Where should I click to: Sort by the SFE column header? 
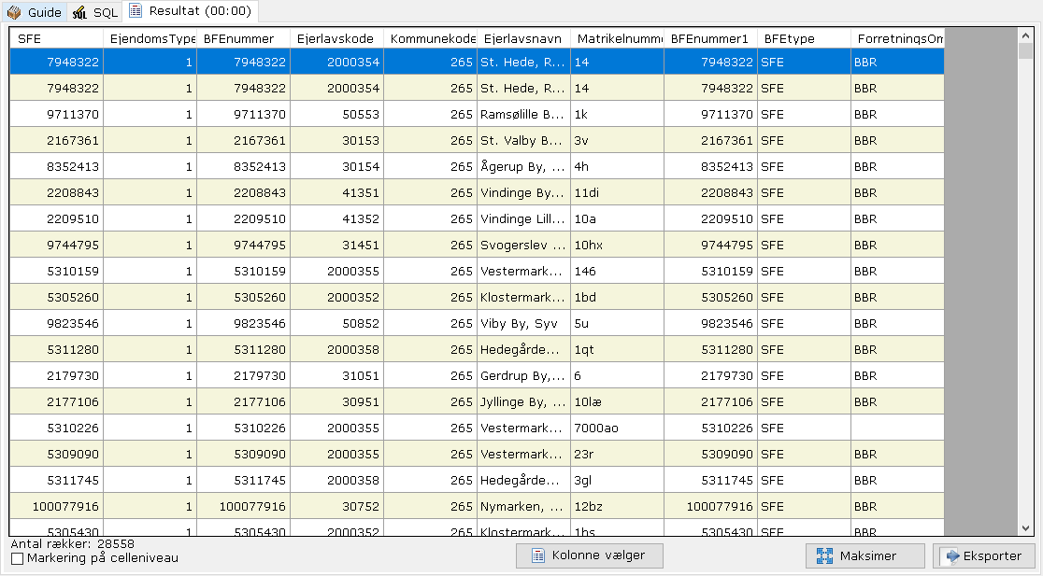(56, 38)
